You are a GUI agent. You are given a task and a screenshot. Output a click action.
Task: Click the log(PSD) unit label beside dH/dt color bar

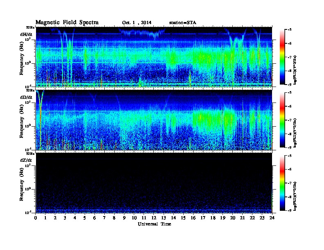tap(295, 70)
